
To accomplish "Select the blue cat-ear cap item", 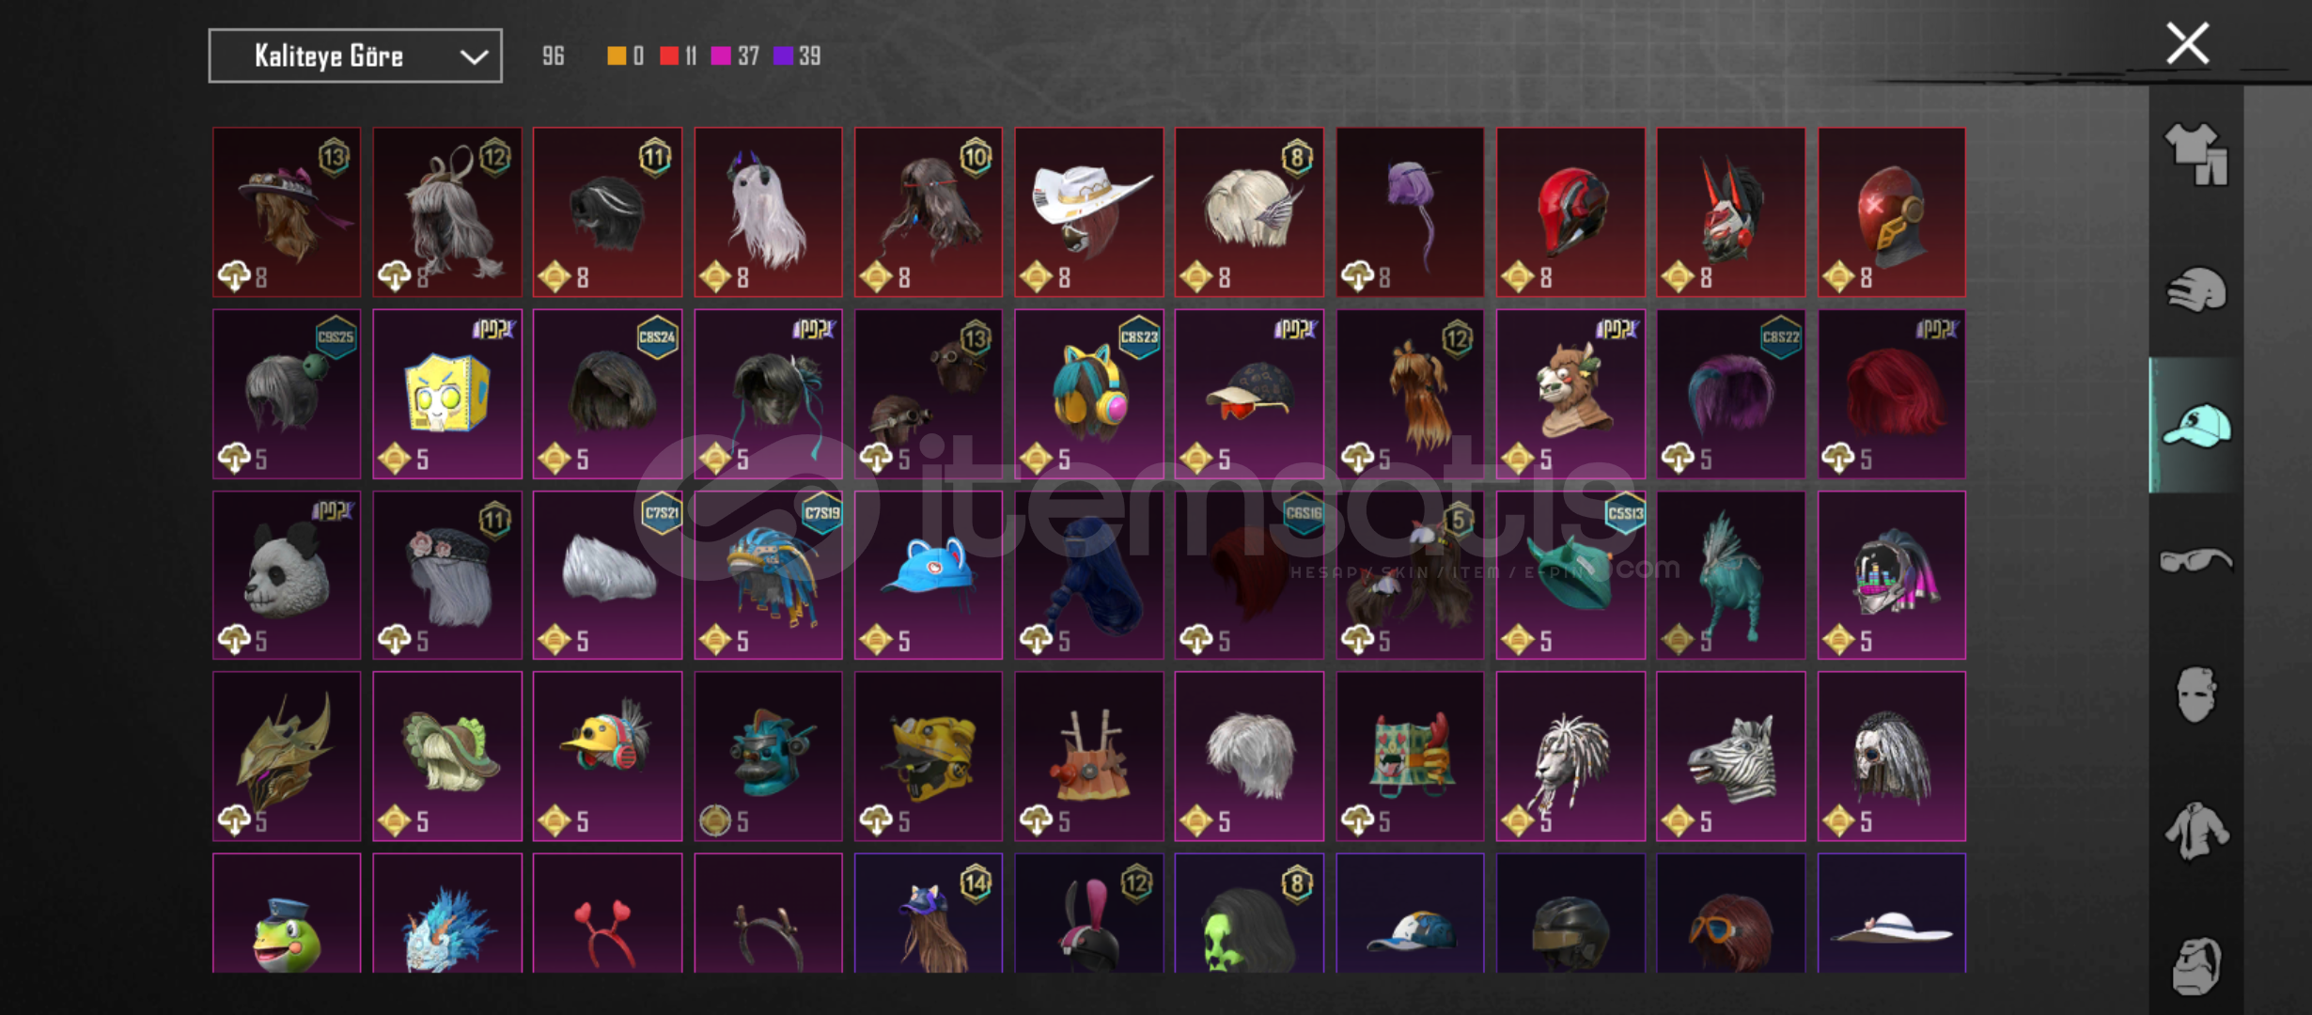I will tap(929, 575).
